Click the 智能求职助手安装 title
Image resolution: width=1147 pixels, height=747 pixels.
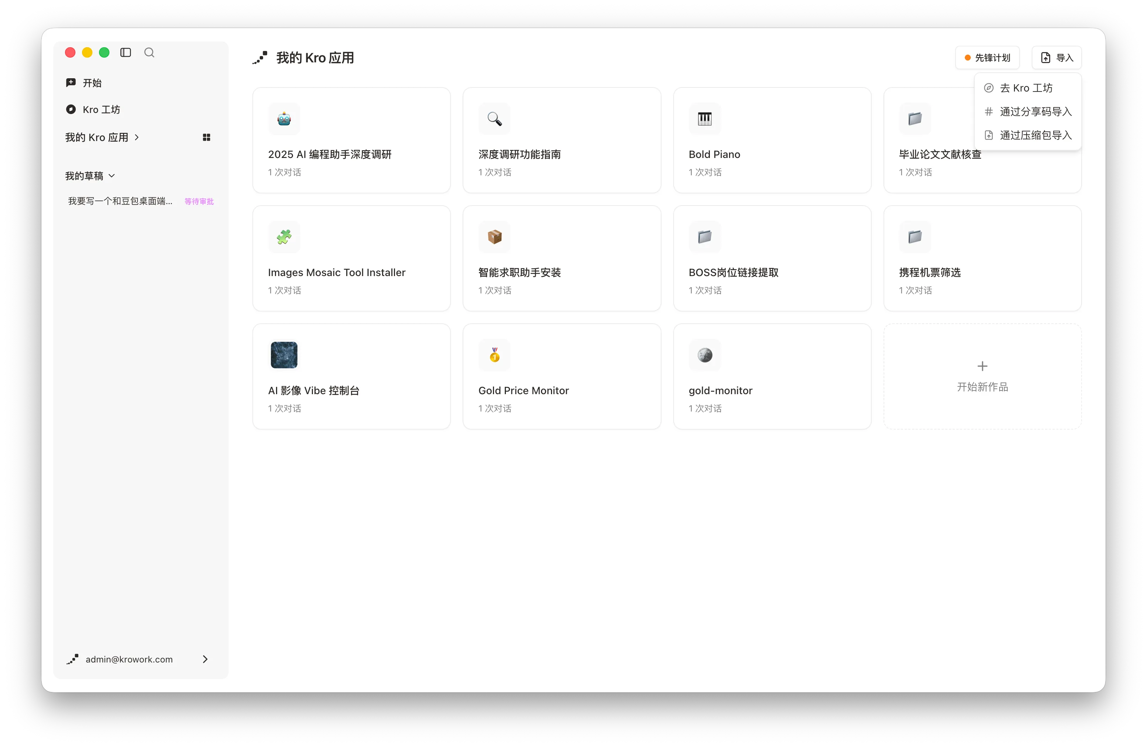(x=520, y=272)
